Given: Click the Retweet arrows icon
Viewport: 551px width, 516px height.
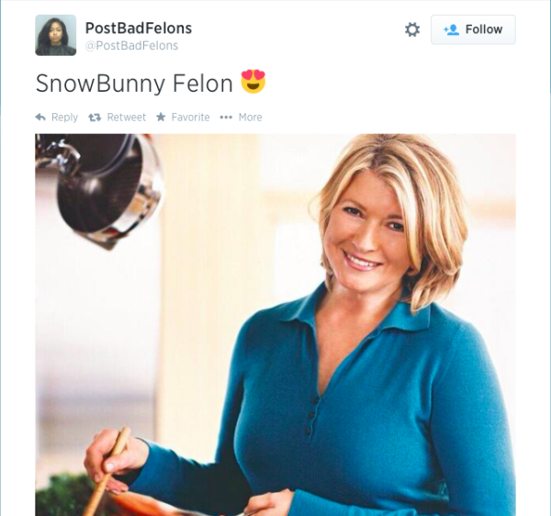Looking at the screenshot, I should [95, 117].
